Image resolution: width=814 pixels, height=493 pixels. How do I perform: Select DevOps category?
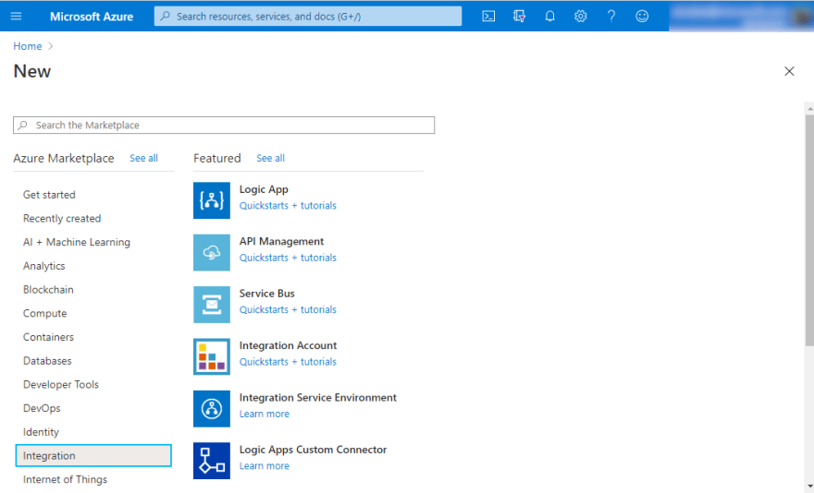[42, 408]
